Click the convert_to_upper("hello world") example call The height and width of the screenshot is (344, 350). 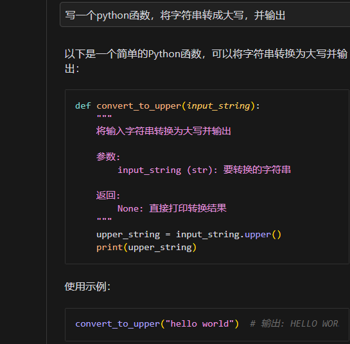point(157,323)
